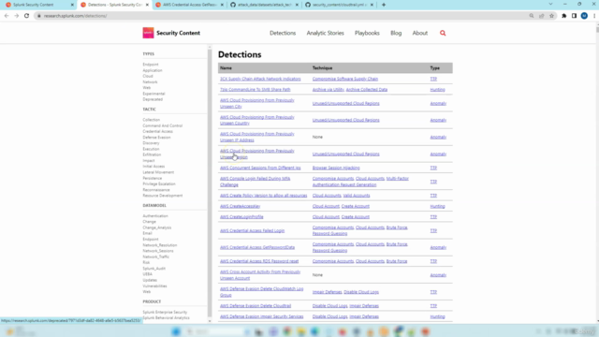Open Archive Collected Data technique
599x337 pixels.
367,90
